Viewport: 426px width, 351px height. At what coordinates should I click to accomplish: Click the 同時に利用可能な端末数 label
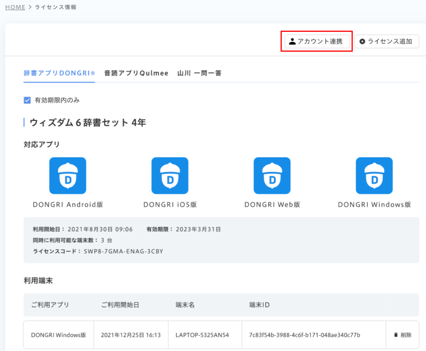click(65, 240)
